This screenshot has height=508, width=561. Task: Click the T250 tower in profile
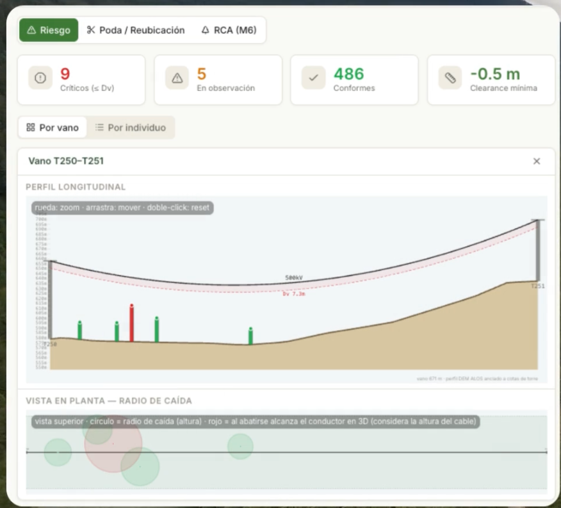tap(51, 300)
